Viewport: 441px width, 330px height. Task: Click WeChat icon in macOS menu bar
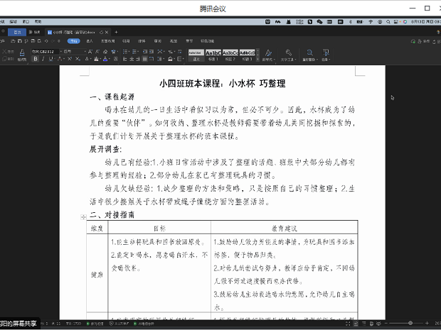click(x=319, y=21)
